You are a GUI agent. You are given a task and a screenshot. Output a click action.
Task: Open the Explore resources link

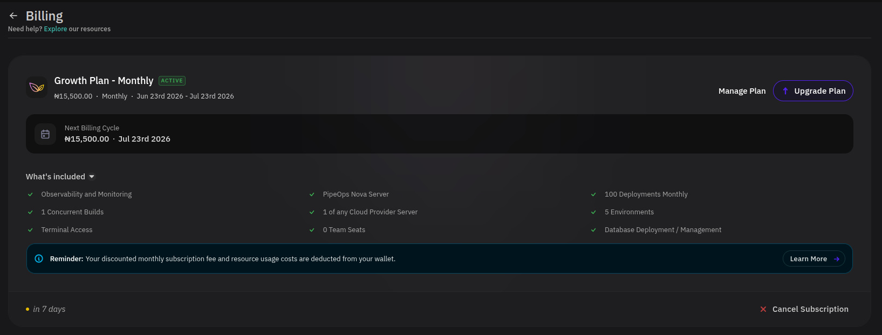coord(56,29)
